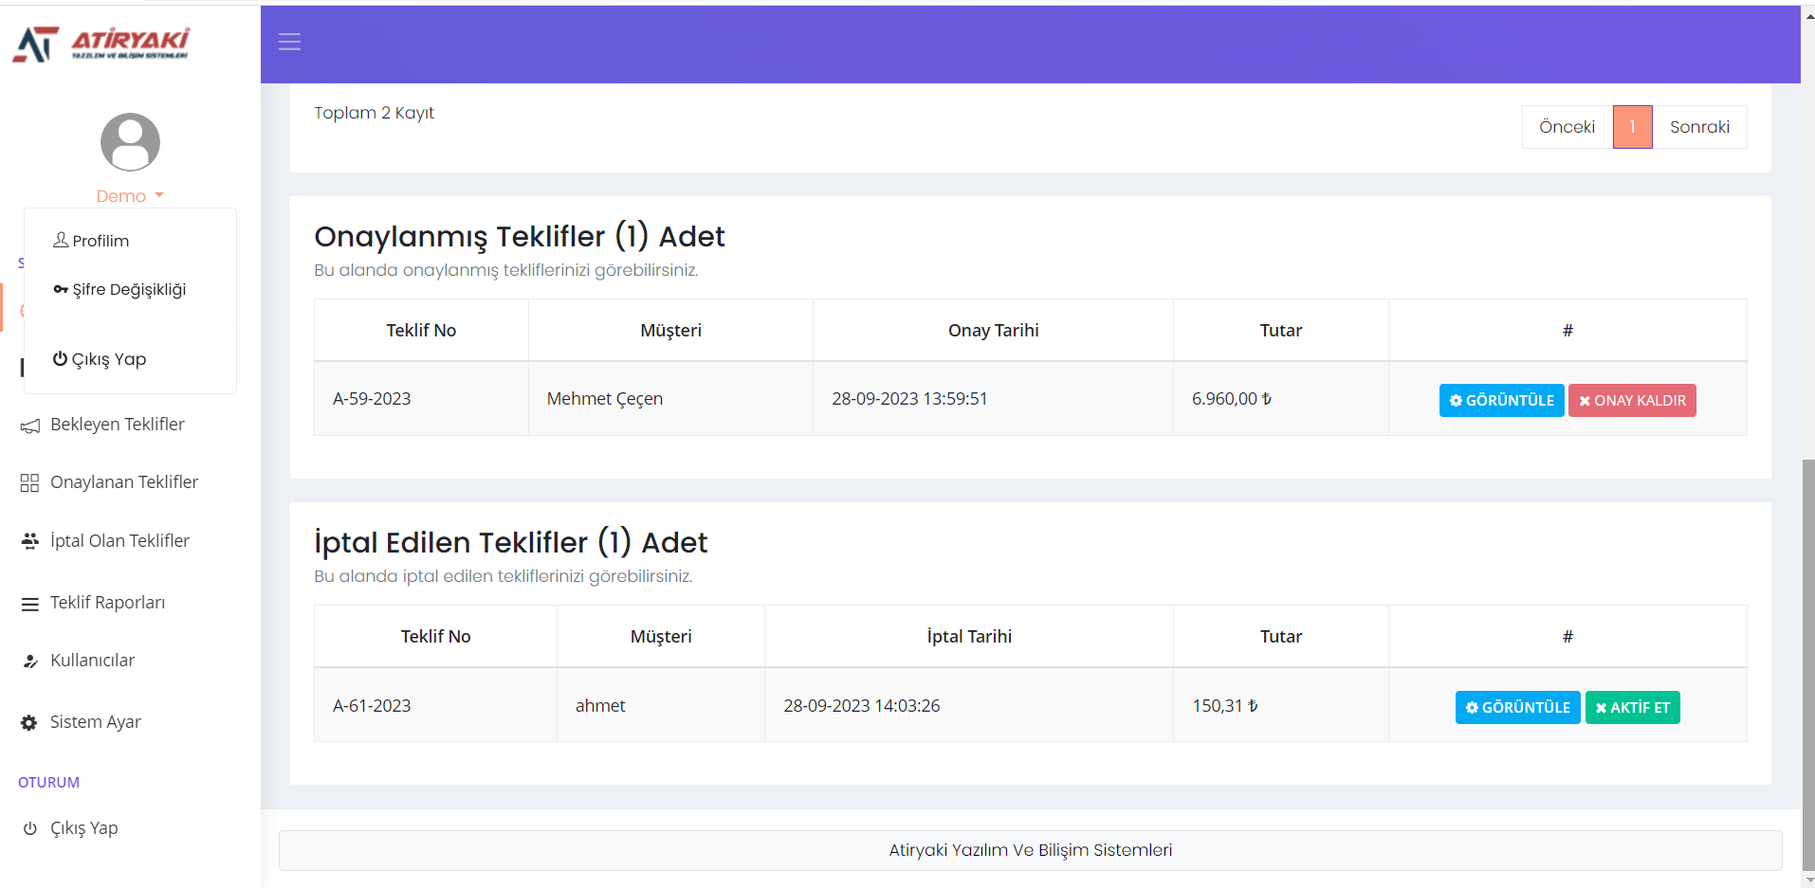Click date 28-09-2023 13:59:51
The width and height of the screenshot is (1815, 888).
coord(909,399)
